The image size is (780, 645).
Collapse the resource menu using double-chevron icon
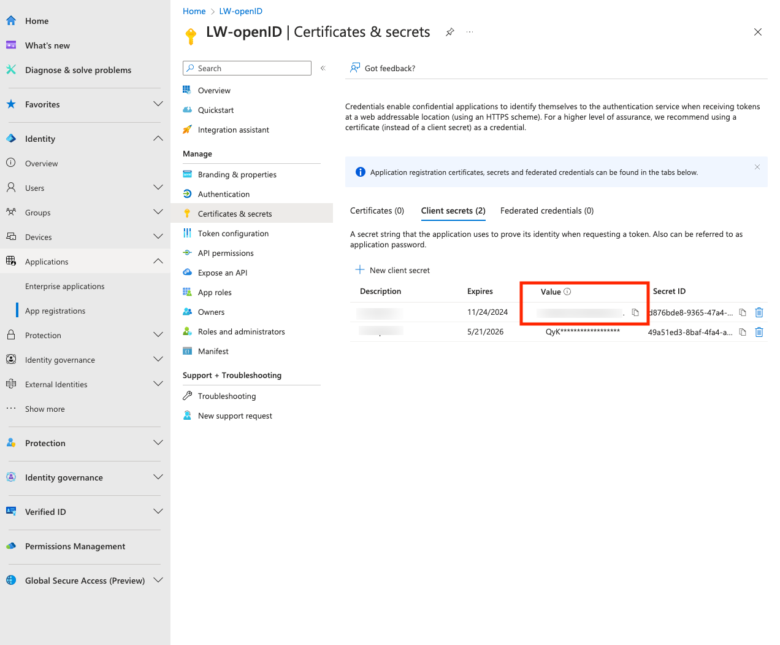(323, 68)
